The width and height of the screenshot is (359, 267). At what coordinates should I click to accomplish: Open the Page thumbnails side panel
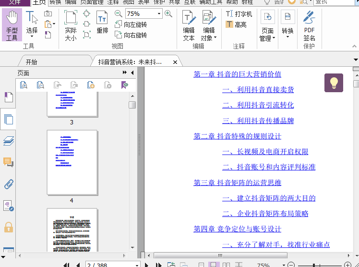click(x=9, y=119)
